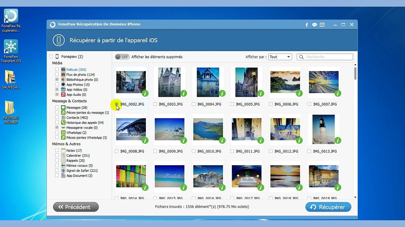Click the Signet de Safari icon

click(x=63, y=171)
